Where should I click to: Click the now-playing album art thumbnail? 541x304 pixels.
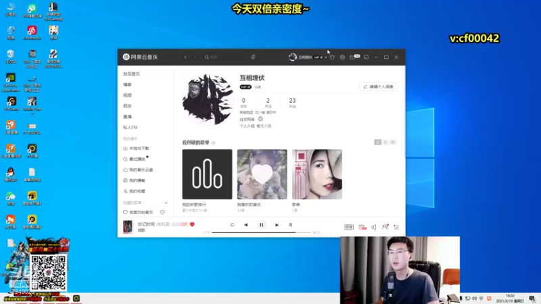(128, 227)
